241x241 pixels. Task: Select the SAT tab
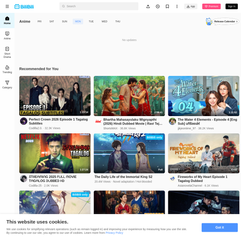pyautogui.click(x=52, y=21)
